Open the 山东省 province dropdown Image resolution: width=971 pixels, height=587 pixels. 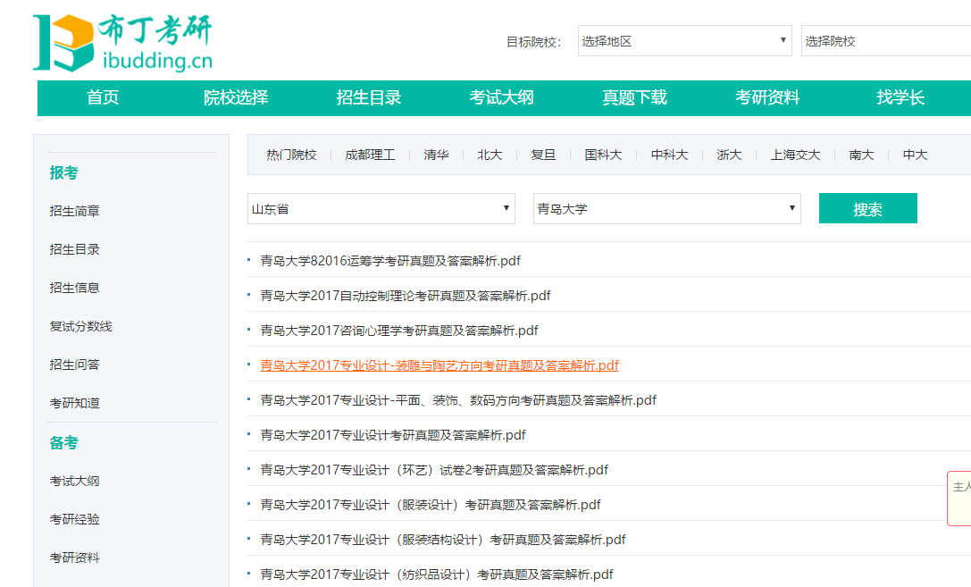(x=381, y=209)
